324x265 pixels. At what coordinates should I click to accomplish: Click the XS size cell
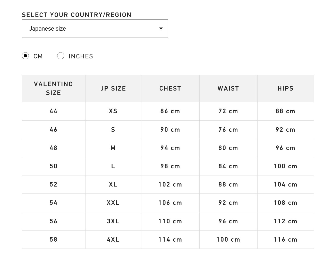(x=113, y=111)
